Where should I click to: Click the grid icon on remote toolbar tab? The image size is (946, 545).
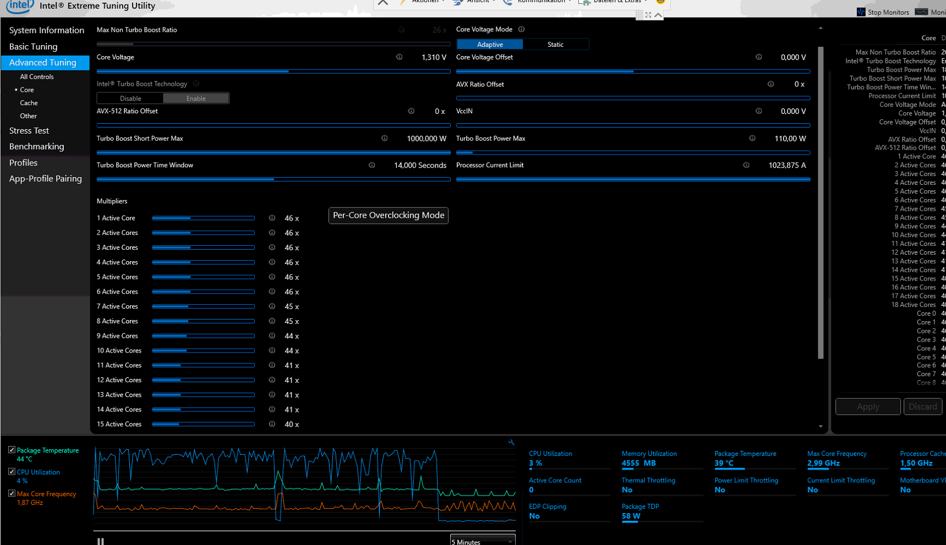click(x=639, y=15)
